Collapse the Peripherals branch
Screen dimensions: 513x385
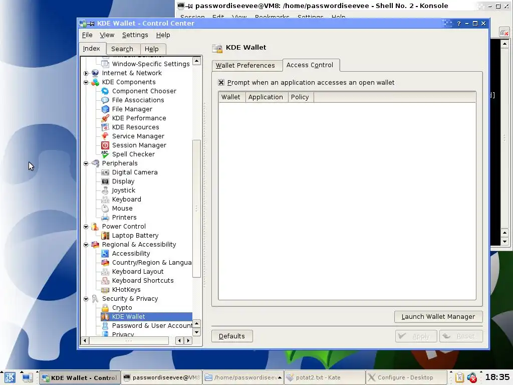[86, 163]
